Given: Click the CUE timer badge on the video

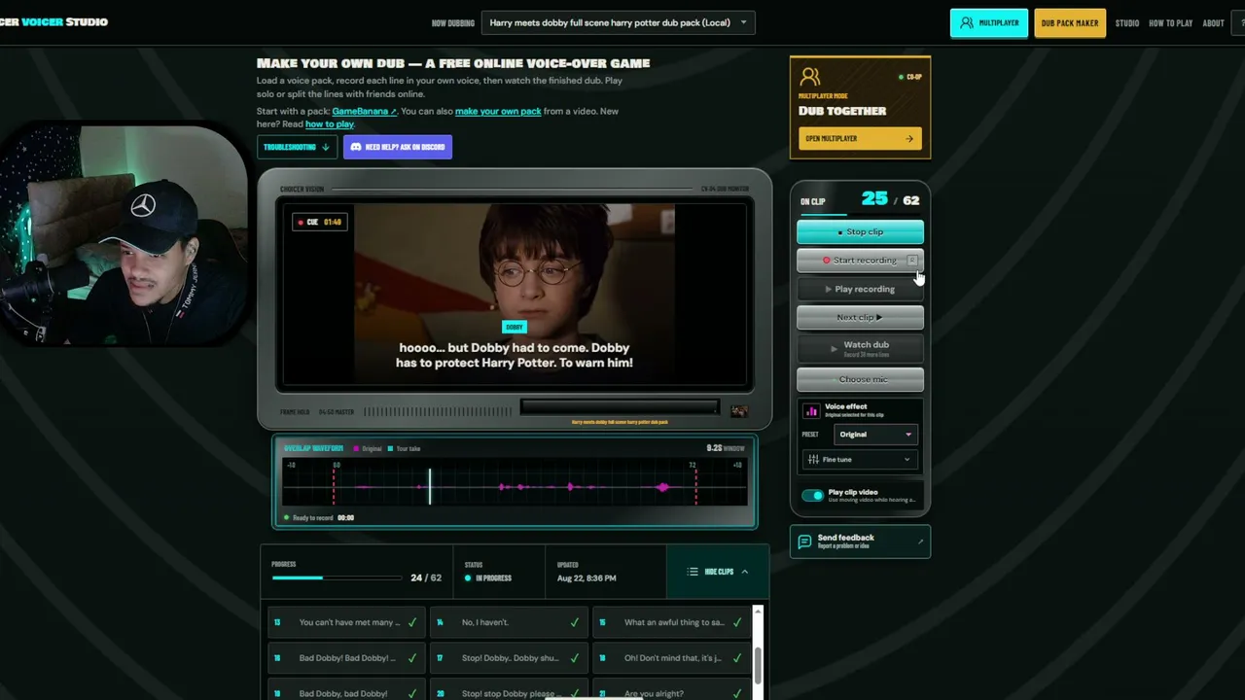Looking at the screenshot, I should [320, 223].
